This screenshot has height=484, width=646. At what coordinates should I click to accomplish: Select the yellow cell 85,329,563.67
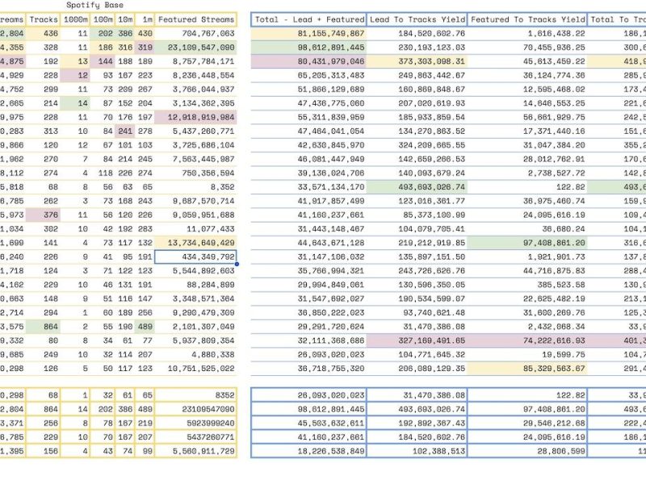tap(527, 369)
